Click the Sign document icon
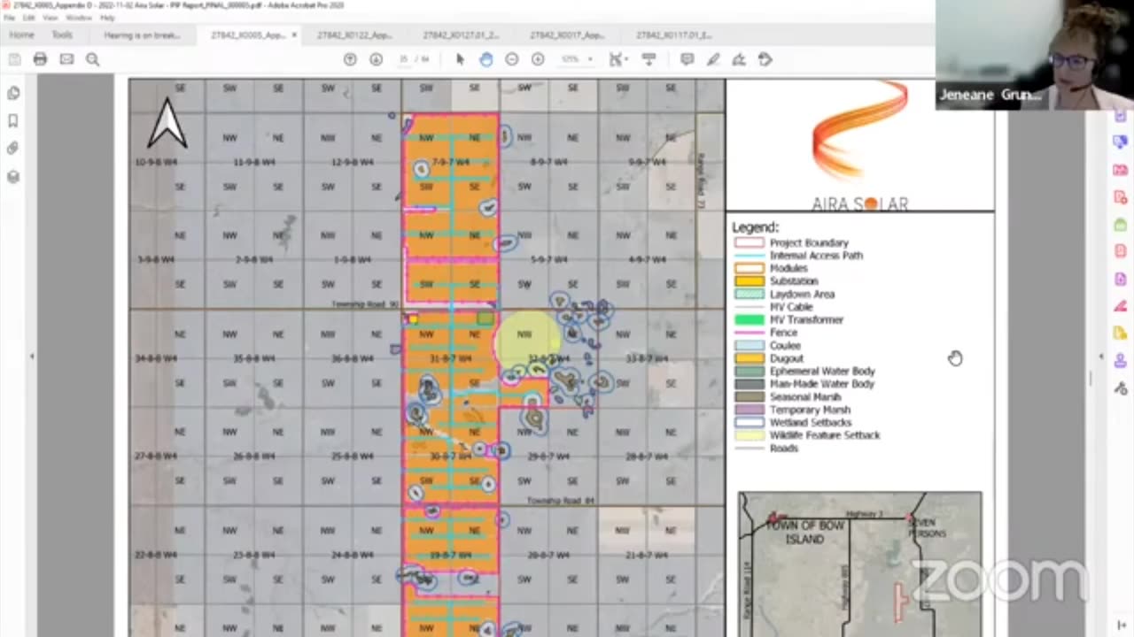Viewport: 1134px width, 637px height. click(739, 59)
